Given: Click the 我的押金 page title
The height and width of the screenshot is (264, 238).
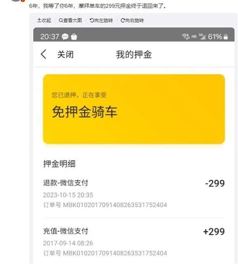Looking at the screenshot, I should point(134,54).
